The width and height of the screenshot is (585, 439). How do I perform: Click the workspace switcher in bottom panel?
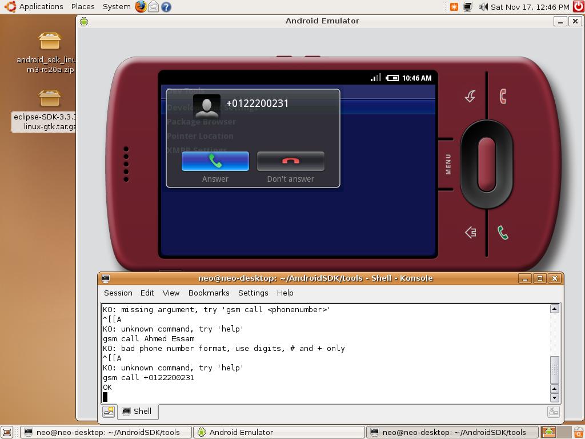[x=555, y=432]
